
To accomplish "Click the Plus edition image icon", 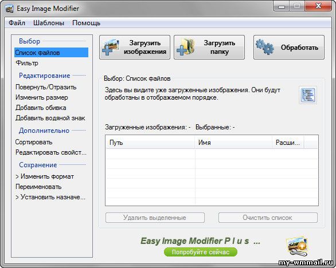I will (297, 246).
